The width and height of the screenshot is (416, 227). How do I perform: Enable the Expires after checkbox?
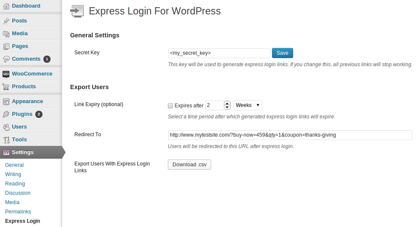pos(170,106)
